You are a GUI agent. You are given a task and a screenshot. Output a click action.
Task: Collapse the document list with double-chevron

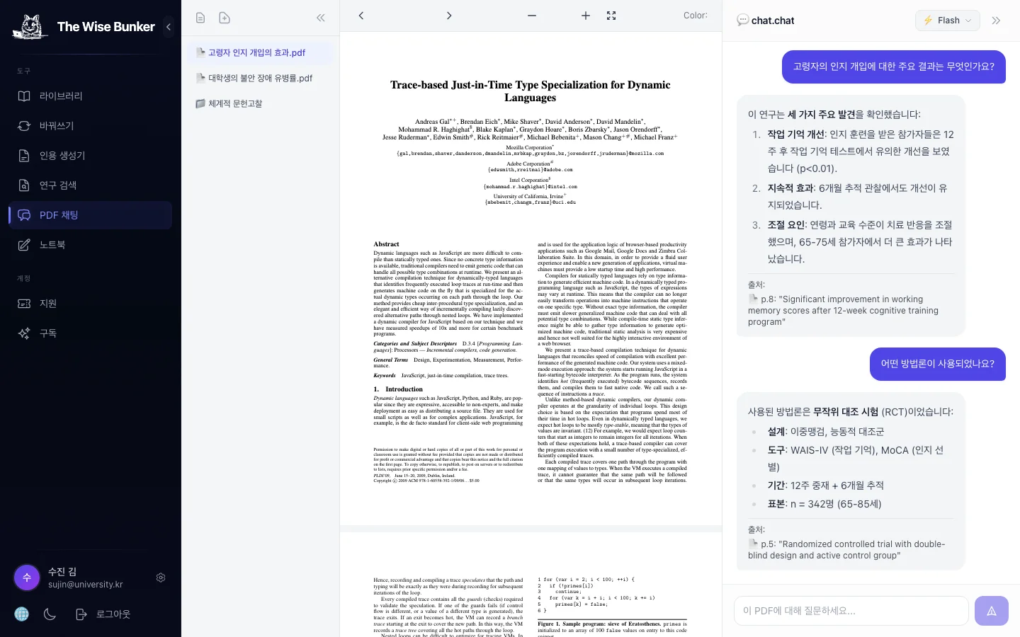320,18
